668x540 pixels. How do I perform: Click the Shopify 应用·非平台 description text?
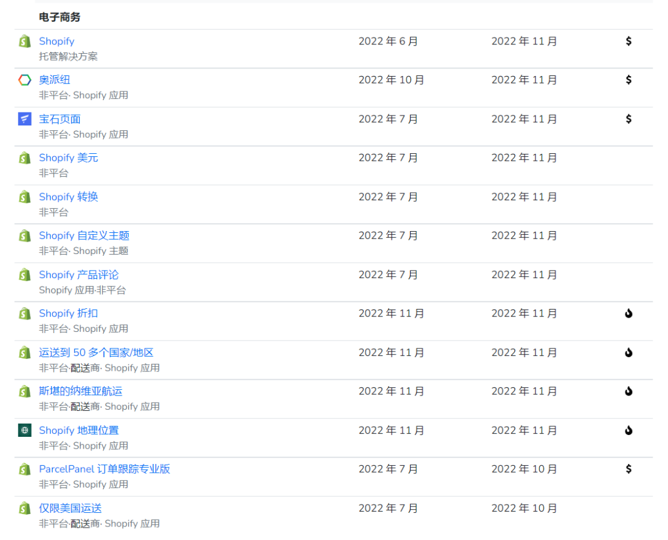(x=82, y=290)
